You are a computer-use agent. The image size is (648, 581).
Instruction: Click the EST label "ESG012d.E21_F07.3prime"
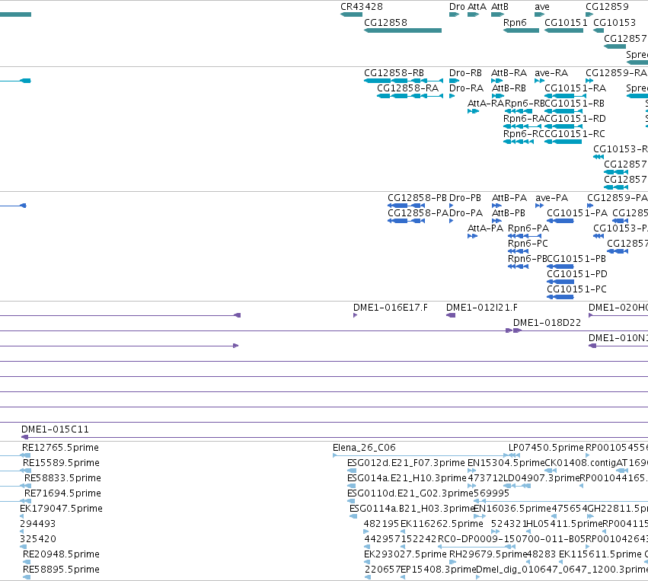coord(407,463)
